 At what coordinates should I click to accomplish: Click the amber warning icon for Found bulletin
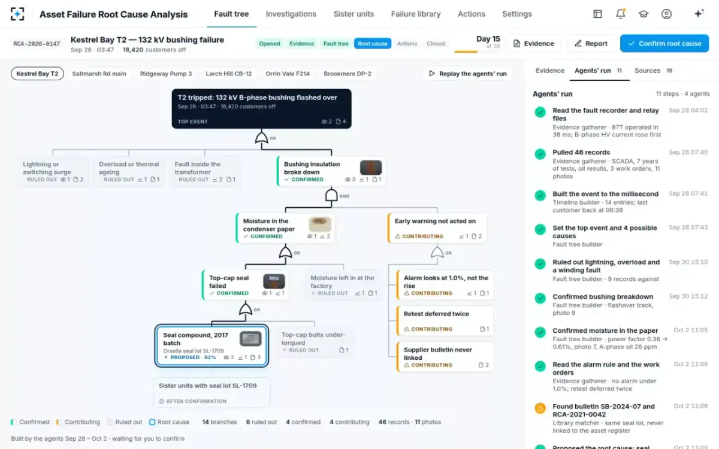[x=540, y=408]
